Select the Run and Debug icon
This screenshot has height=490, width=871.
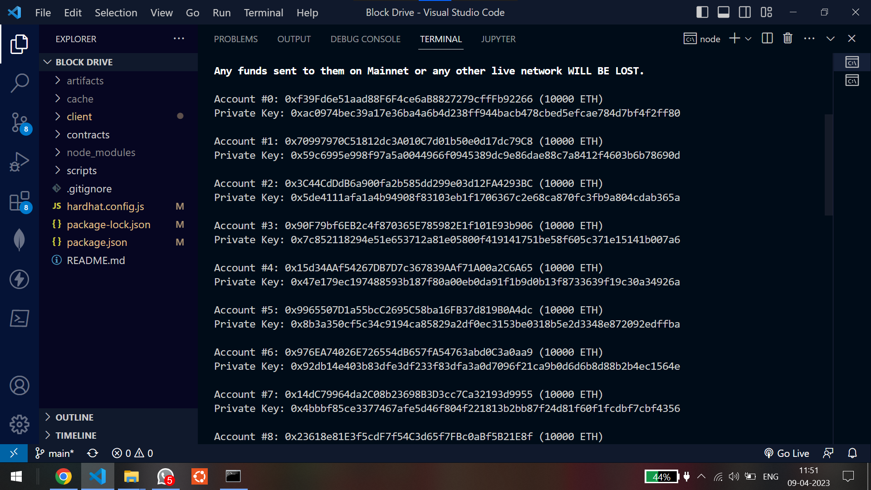[19, 162]
